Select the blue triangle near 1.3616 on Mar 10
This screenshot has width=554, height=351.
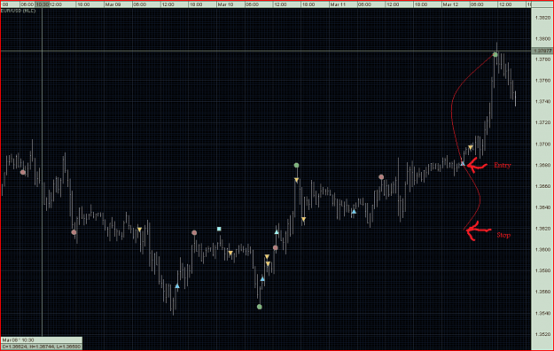(277, 232)
